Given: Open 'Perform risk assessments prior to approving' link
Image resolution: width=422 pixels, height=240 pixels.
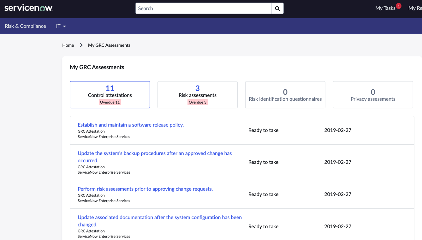Looking at the screenshot, I should tap(145, 189).
